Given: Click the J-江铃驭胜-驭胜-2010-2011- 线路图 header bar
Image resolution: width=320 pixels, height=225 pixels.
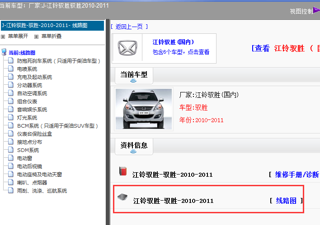Looking at the screenshot, I should click(52, 25).
